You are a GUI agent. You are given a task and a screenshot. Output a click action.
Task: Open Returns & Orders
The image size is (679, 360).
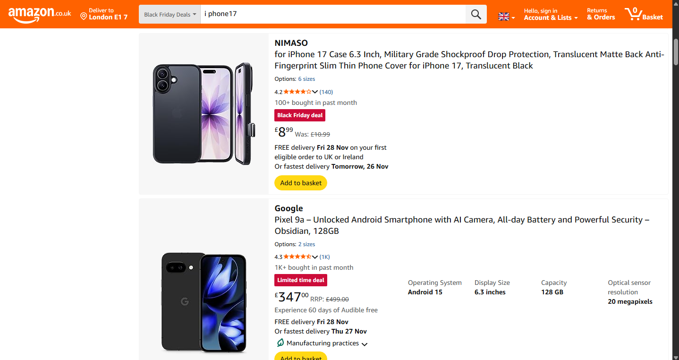(x=601, y=14)
